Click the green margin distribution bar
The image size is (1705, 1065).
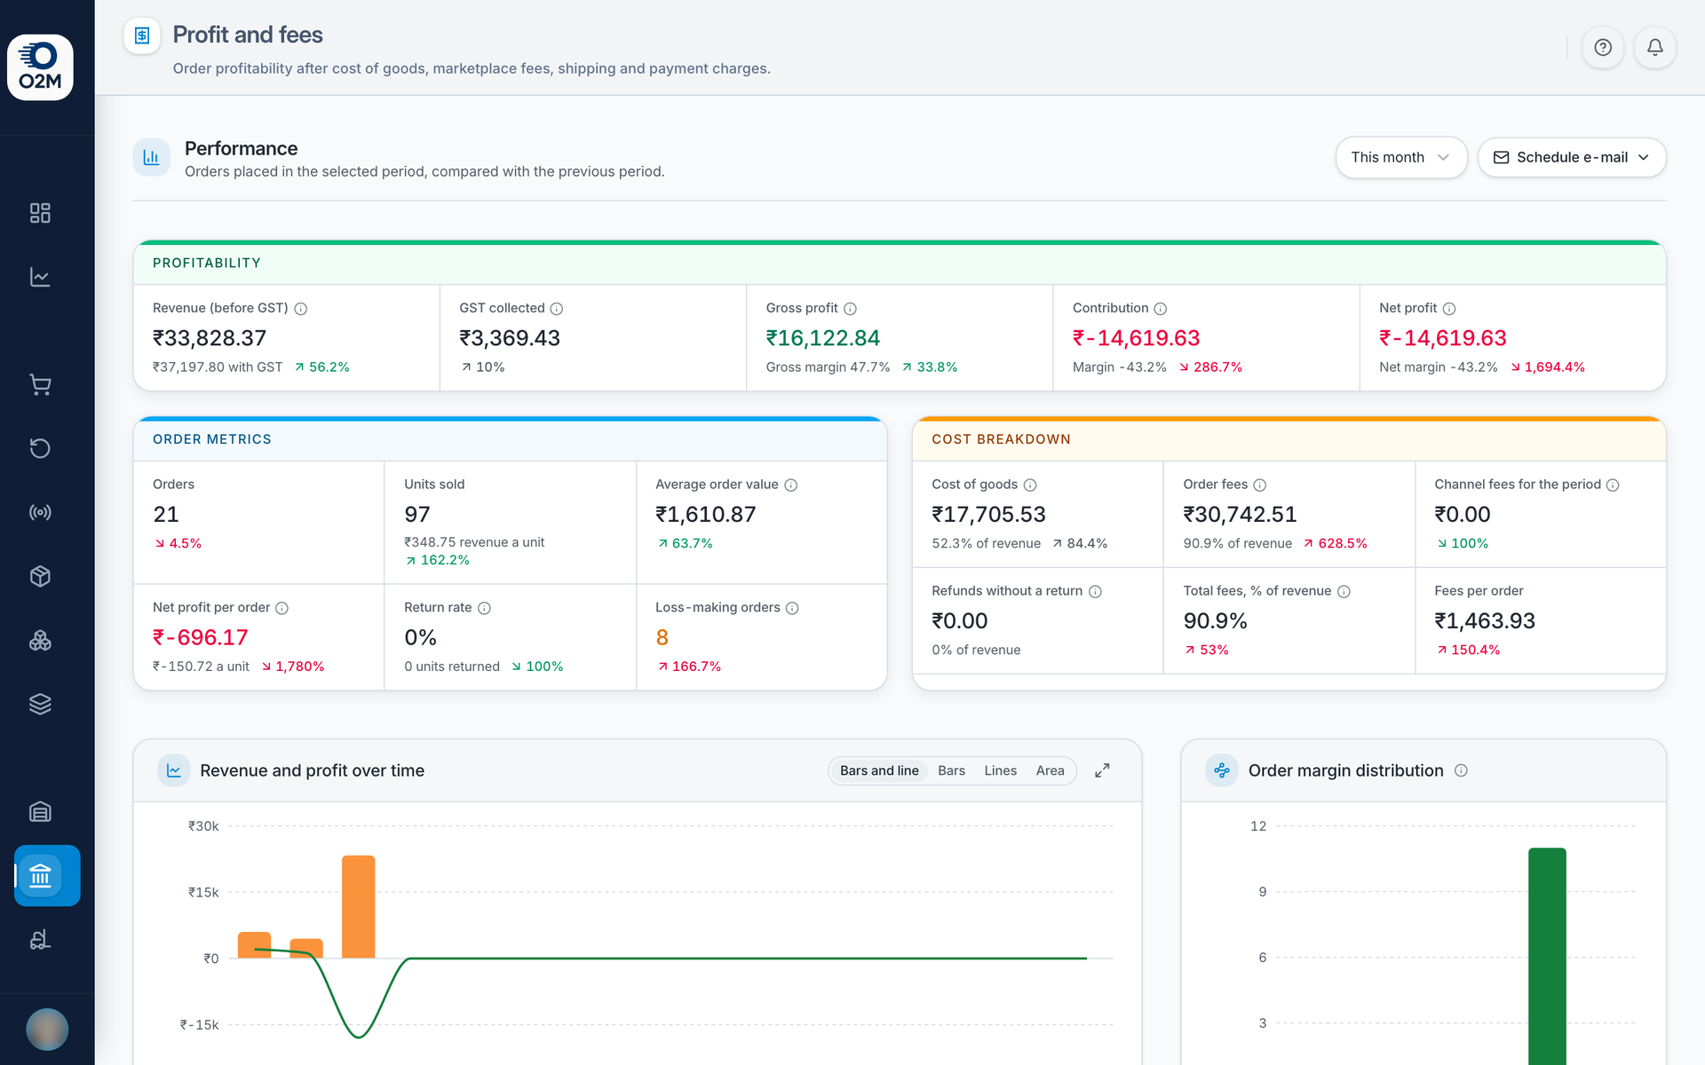click(x=1547, y=956)
